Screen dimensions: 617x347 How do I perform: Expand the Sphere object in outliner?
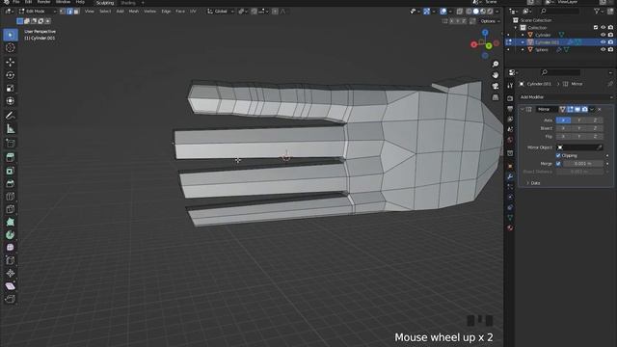pos(523,50)
